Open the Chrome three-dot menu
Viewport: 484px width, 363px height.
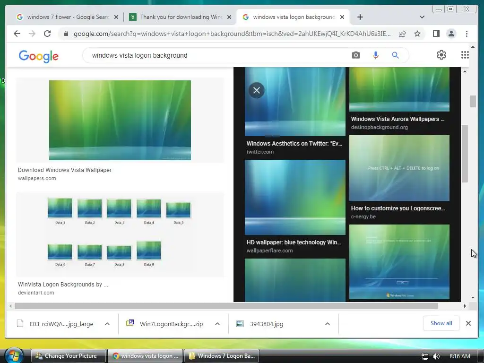point(467,34)
